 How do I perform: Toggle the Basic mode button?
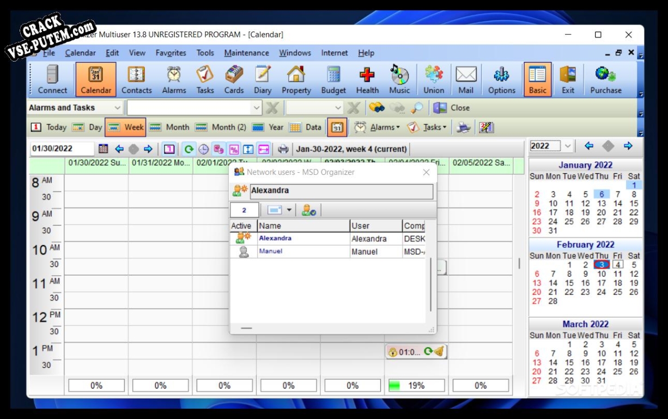tap(537, 80)
